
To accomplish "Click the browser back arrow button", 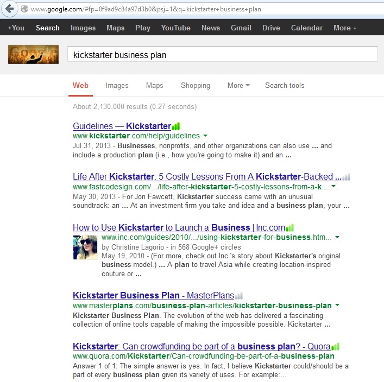I will pos(9,9).
